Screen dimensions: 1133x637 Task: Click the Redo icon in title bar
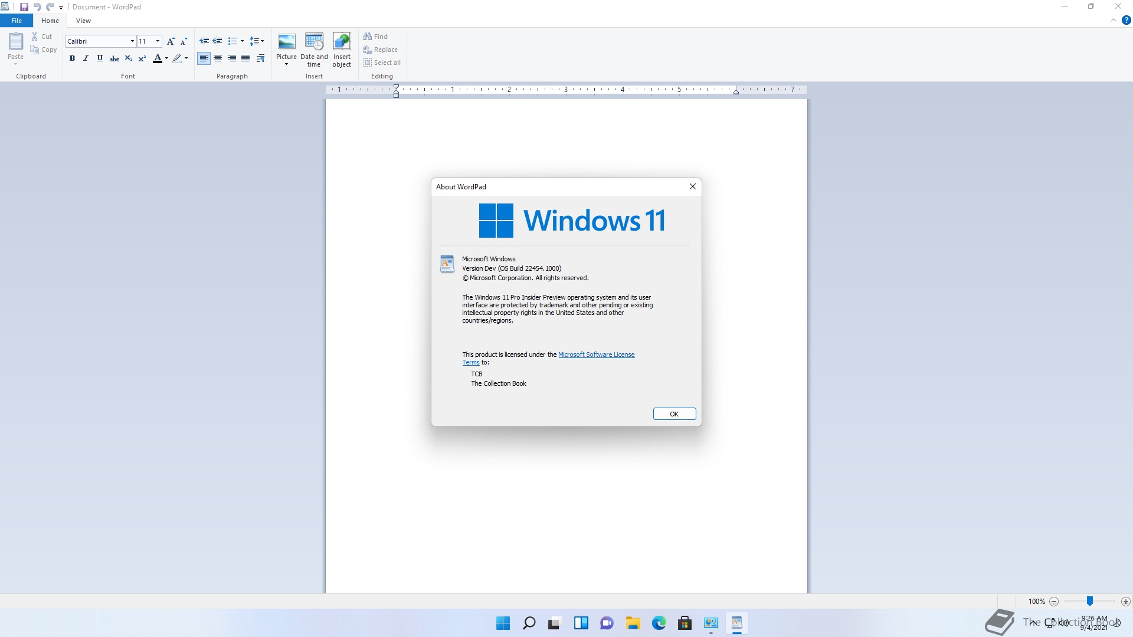tap(50, 7)
